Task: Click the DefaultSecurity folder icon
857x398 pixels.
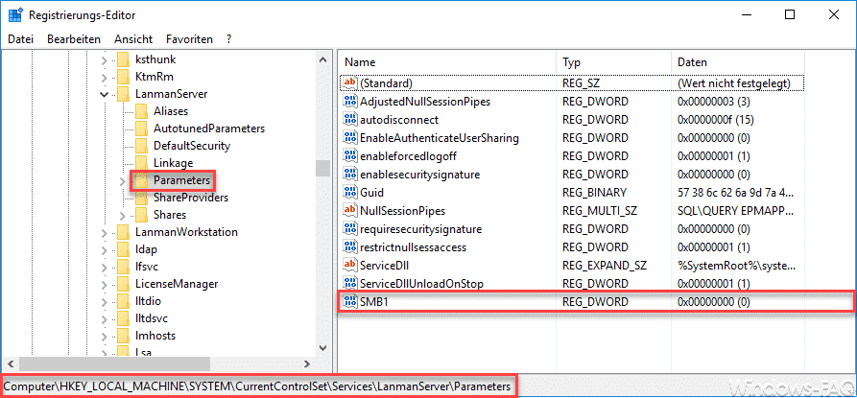Action: pyautogui.click(x=142, y=146)
